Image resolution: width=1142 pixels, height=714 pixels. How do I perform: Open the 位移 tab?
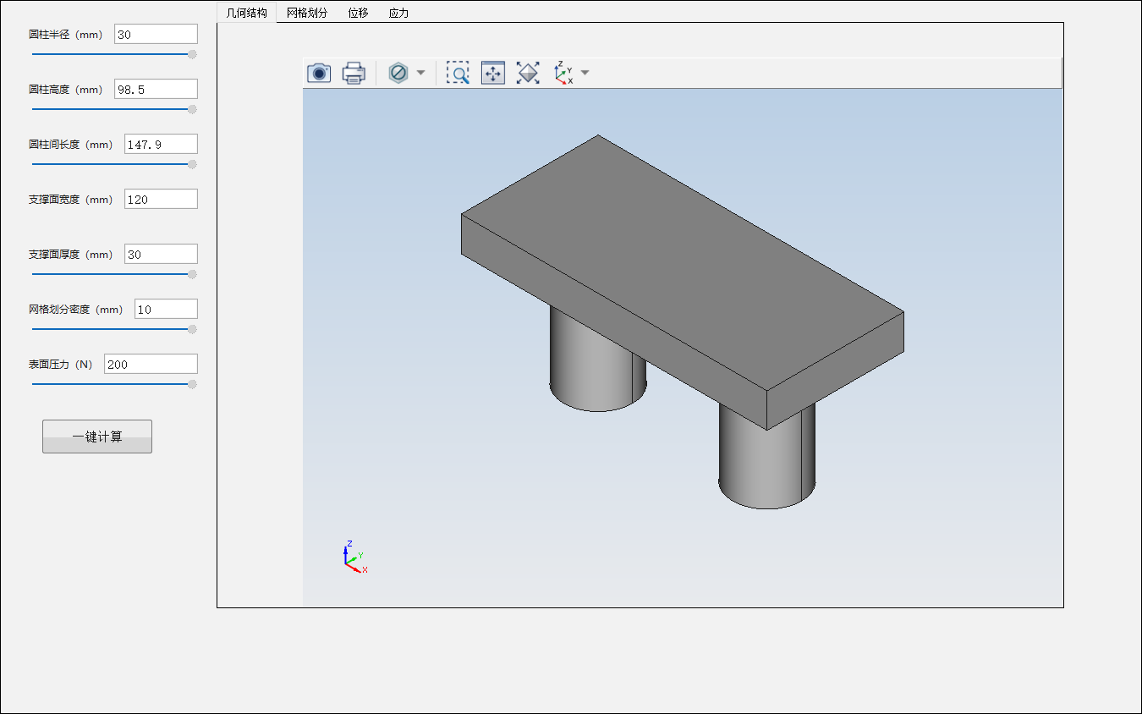point(359,13)
